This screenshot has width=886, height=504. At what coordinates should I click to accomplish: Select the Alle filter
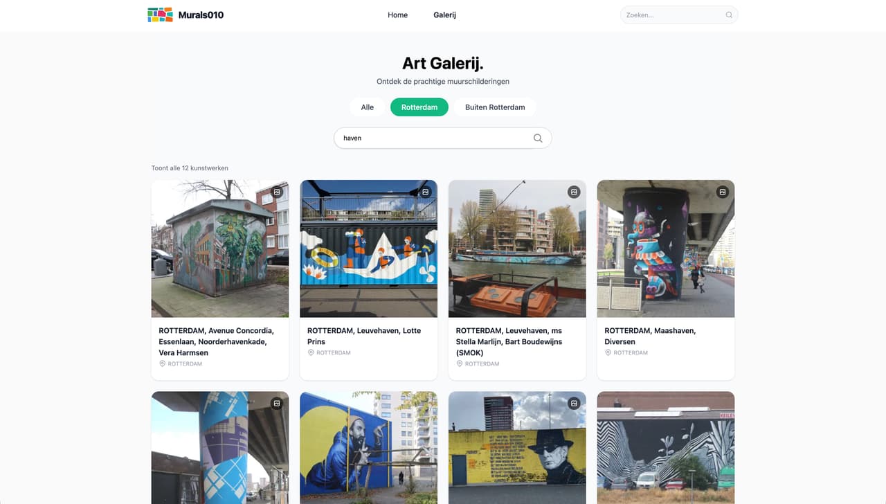pos(368,107)
